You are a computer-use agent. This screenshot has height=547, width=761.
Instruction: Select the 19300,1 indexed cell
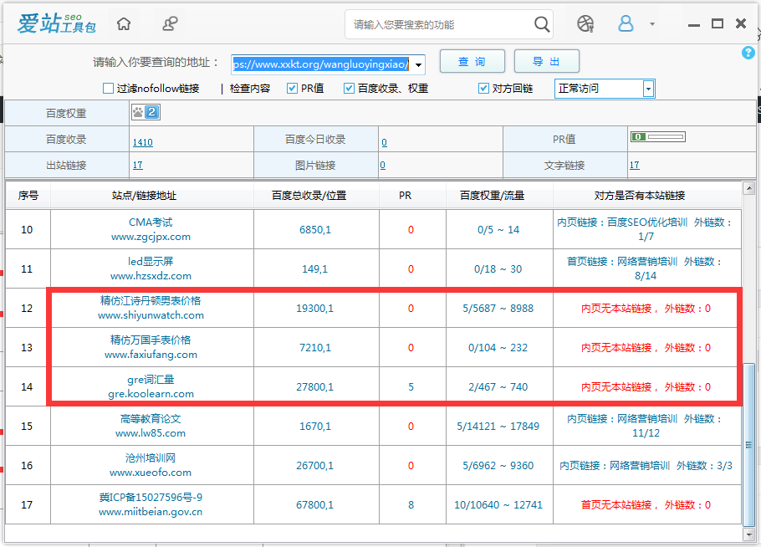[x=315, y=308]
